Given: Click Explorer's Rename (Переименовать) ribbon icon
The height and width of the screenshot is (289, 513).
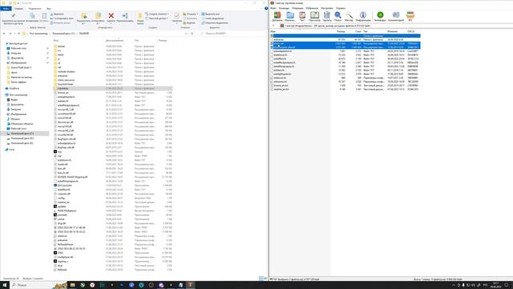Looking at the screenshot, I should pyautogui.click(x=125, y=18).
